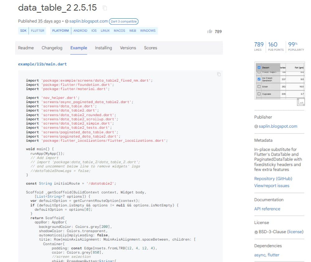This screenshot has width=311, height=262.
Task: Open example/lib/main.dart file link
Action: click(x=42, y=64)
